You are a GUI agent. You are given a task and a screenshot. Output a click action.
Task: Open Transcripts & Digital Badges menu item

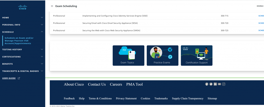(20, 71)
